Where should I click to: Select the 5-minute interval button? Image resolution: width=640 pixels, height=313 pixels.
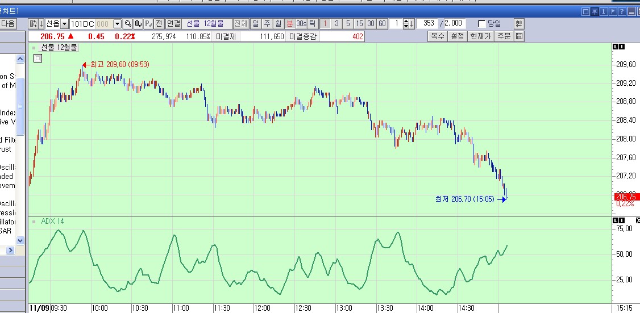tap(348, 23)
